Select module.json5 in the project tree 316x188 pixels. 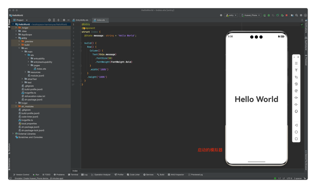coord(36,76)
